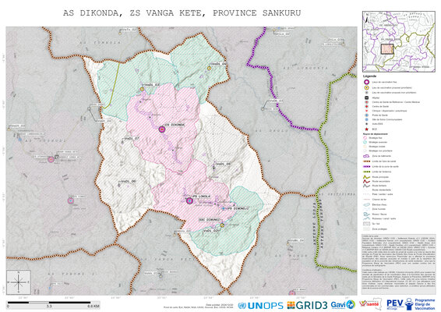The height and width of the screenshot is (312, 441).
Task: Click the GRID3 logo
Action: point(308,305)
